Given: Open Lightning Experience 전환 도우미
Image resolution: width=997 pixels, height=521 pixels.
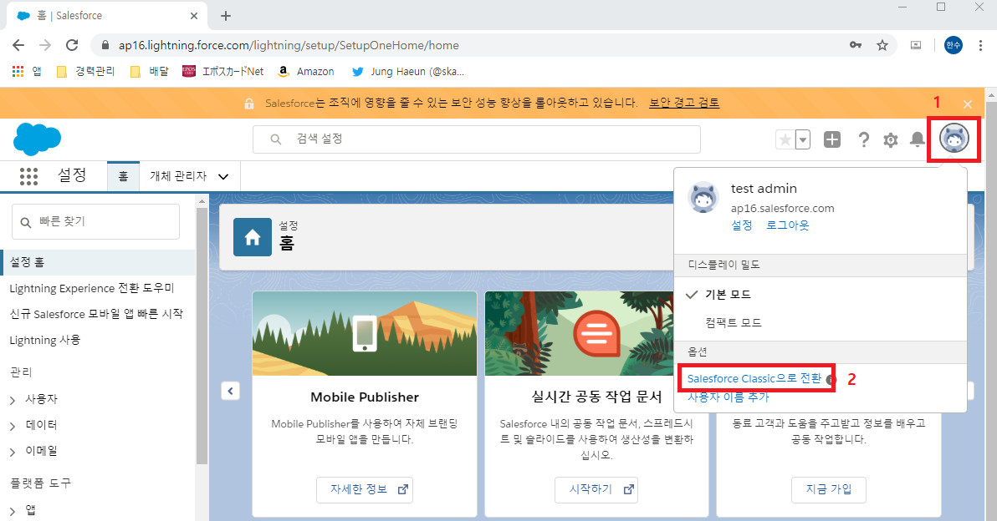Looking at the screenshot, I should point(91,288).
